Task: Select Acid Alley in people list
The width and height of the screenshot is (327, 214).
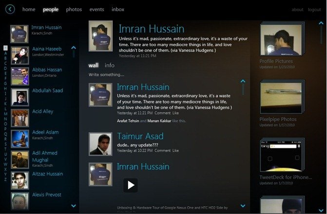Action: 43,111
